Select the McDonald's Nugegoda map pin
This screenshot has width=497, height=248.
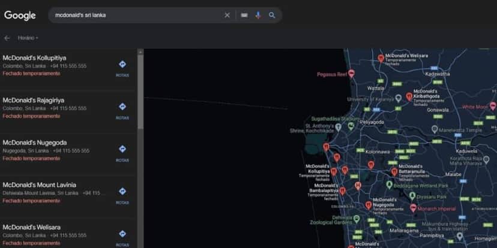tap(369, 205)
